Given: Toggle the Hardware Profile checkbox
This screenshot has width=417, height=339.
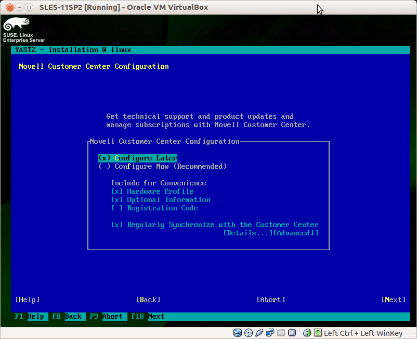Looking at the screenshot, I should [152, 192].
